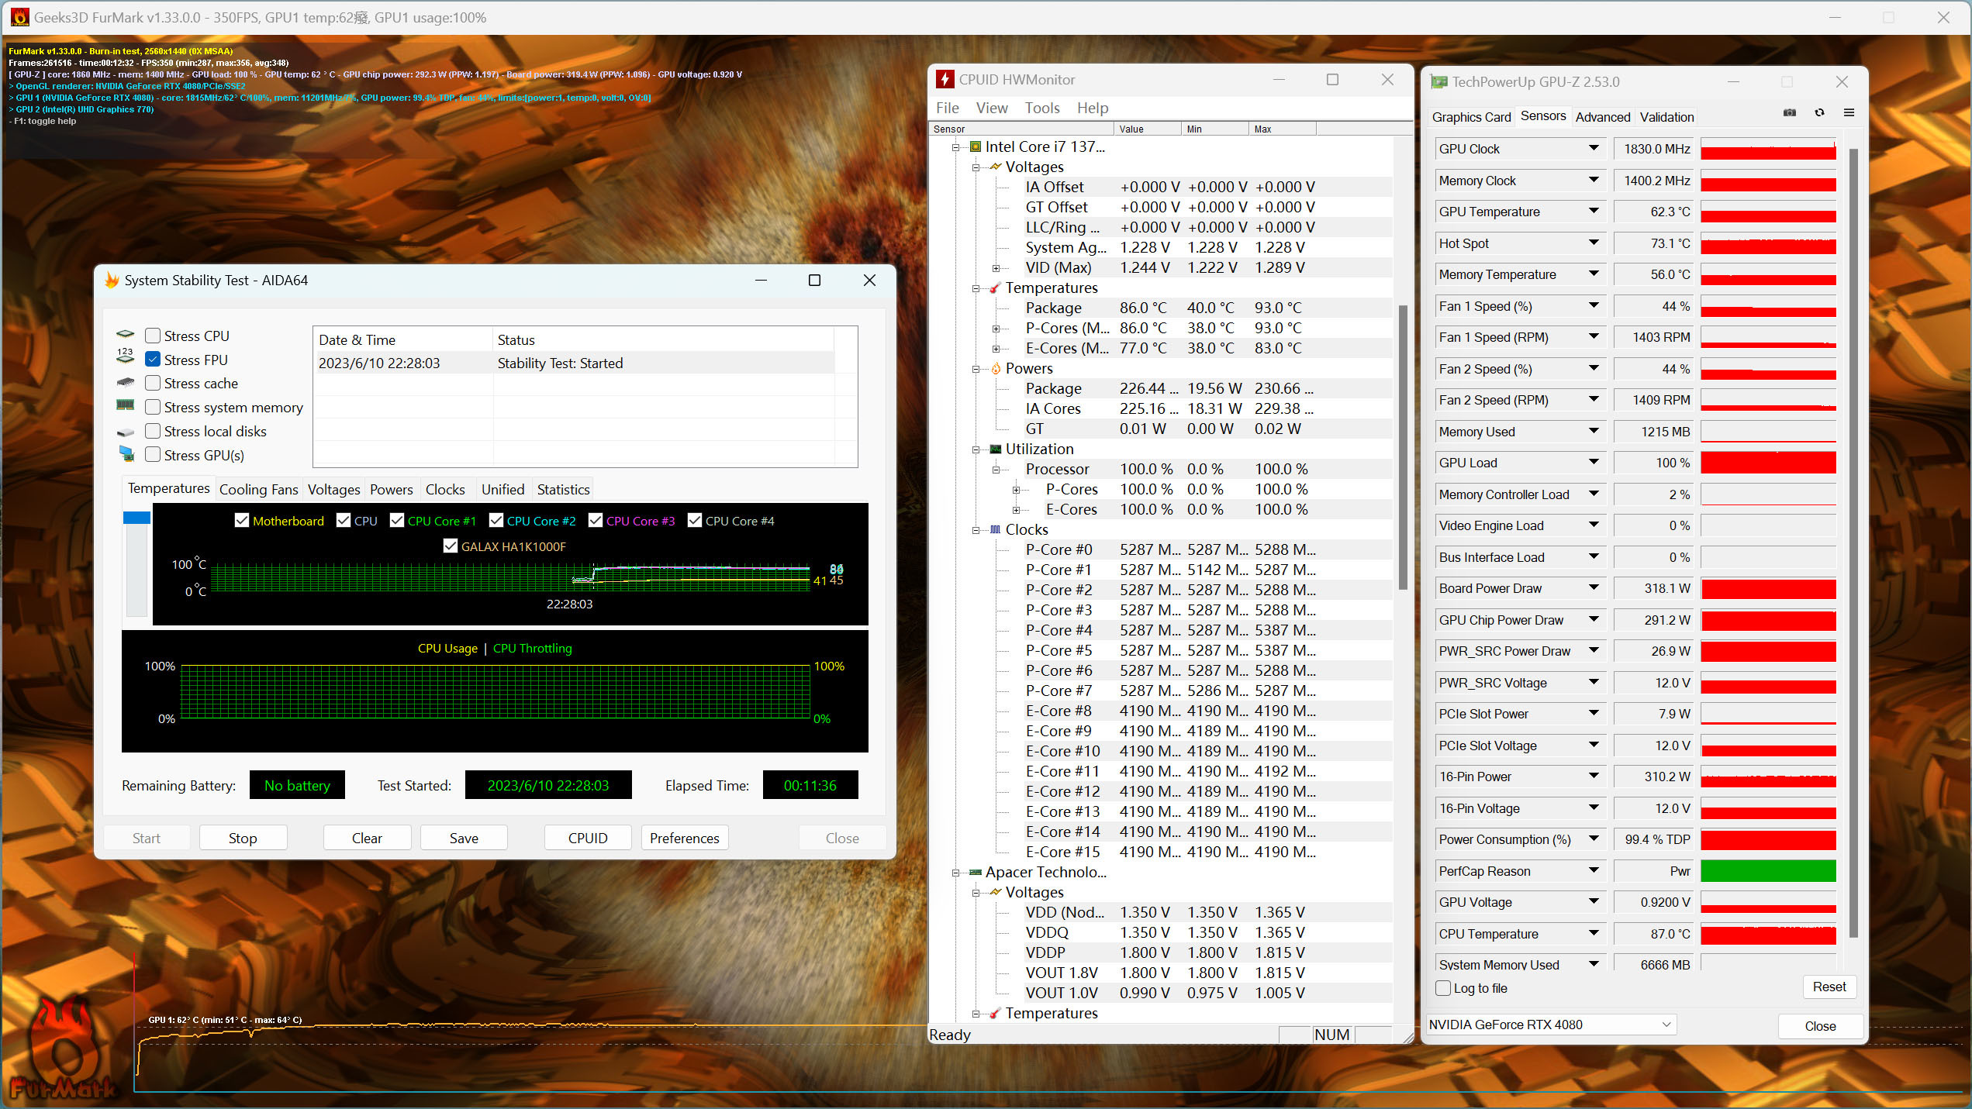1972x1109 pixels.
Task: Click the AIDA64 flame icon in title bar
Action: tap(112, 281)
